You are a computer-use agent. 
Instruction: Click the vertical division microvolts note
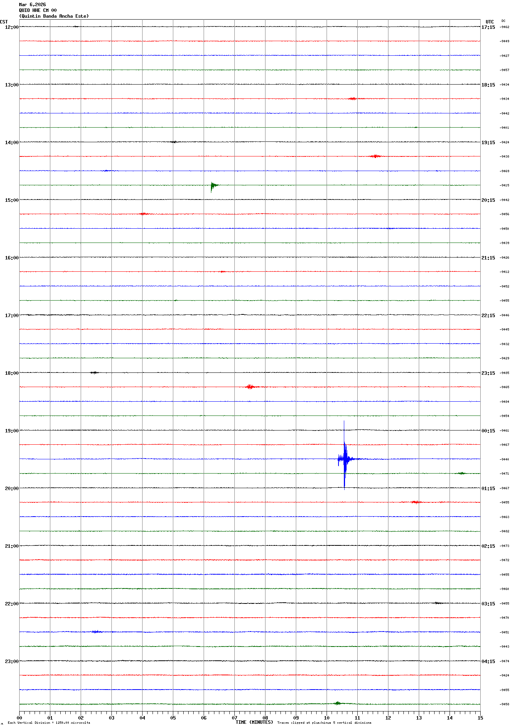click(49, 723)
